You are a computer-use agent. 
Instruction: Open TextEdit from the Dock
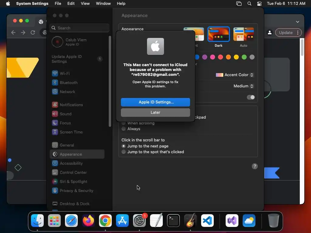point(156,221)
